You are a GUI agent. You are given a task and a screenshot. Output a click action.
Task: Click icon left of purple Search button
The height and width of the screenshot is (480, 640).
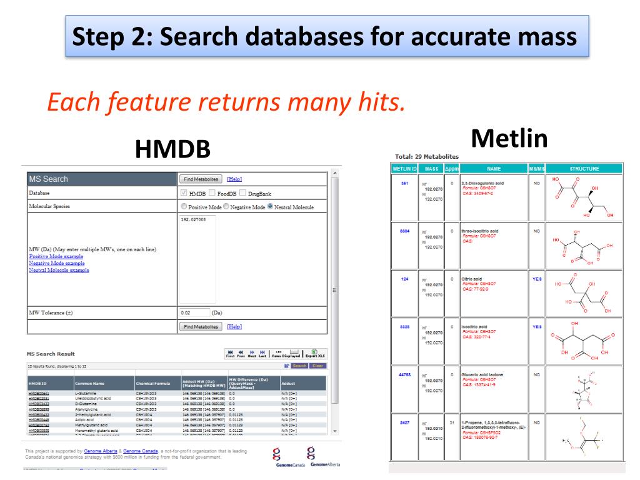pos(287,366)
